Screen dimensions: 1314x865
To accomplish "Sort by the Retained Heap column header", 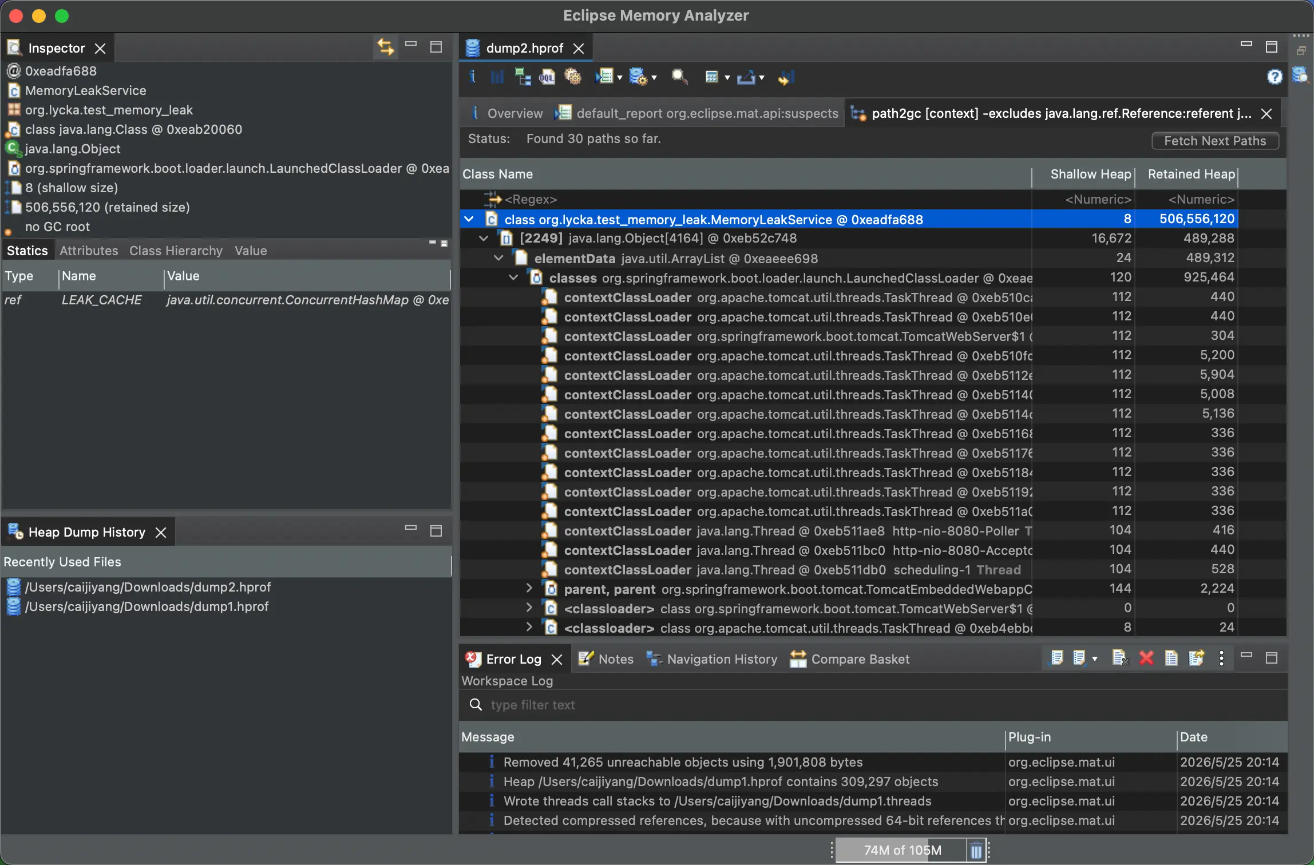I will click(1186, 174).
